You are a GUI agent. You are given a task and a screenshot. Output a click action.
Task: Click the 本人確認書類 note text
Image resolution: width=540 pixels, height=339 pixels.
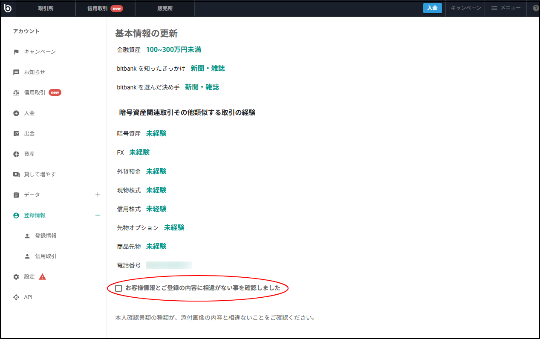pos(215,318)
